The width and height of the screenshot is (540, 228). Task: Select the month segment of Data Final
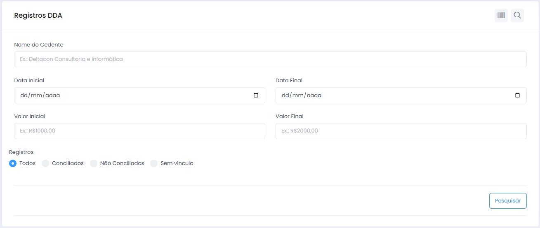point(297,95)
